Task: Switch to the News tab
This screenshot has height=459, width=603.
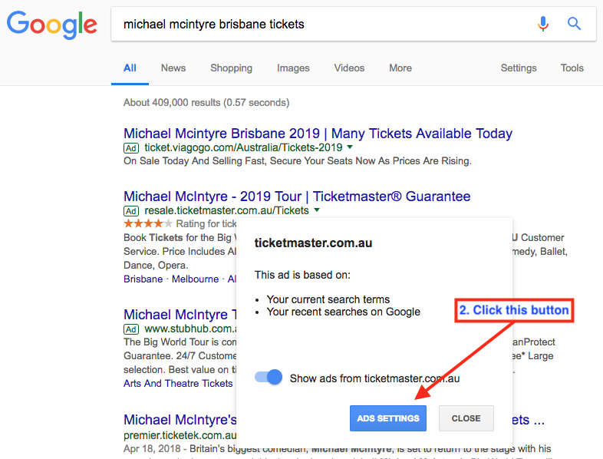Action: [173, 68]
